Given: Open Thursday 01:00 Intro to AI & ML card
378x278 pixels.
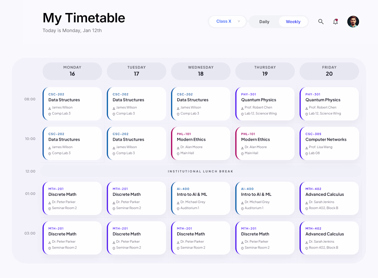Looking at the screenshot, I should pos(265,198).
